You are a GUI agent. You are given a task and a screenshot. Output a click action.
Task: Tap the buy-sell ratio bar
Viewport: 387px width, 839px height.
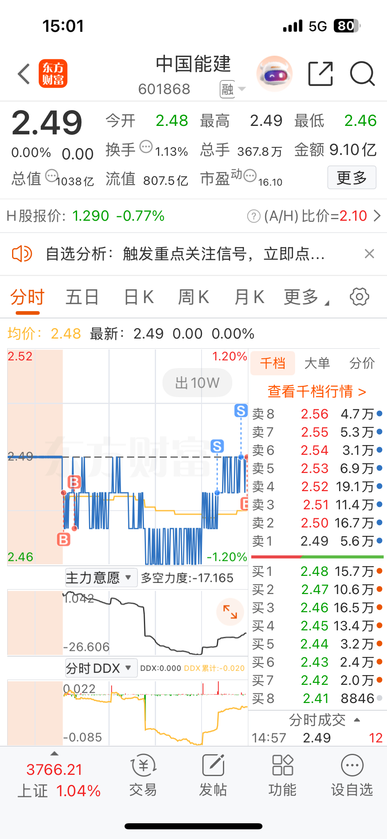pos(317,557)
